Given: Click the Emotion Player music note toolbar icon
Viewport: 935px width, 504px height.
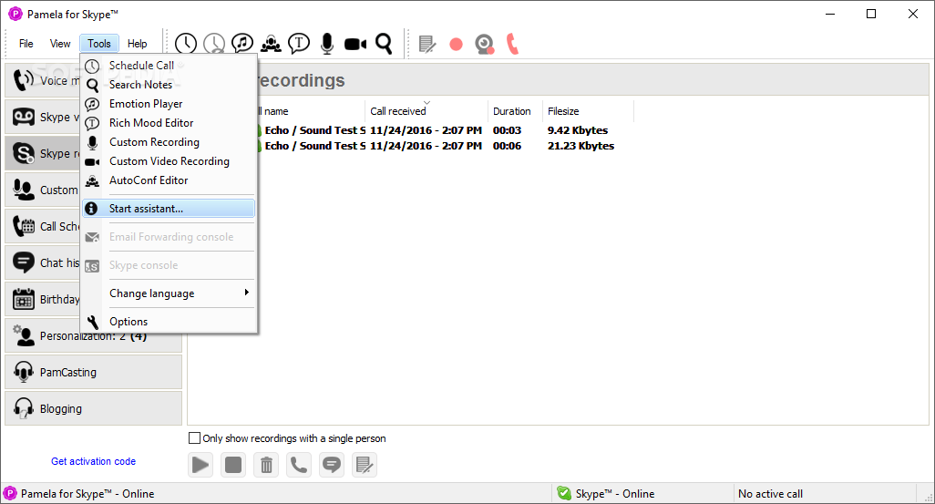Looking at the screenshot, I should (242, 44).
